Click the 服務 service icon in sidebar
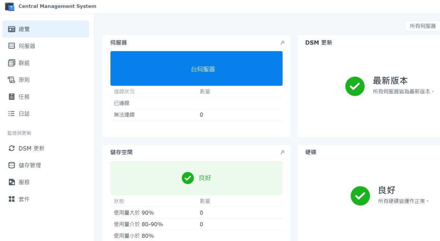Screen dimensions: 440x241 (12, 182)
